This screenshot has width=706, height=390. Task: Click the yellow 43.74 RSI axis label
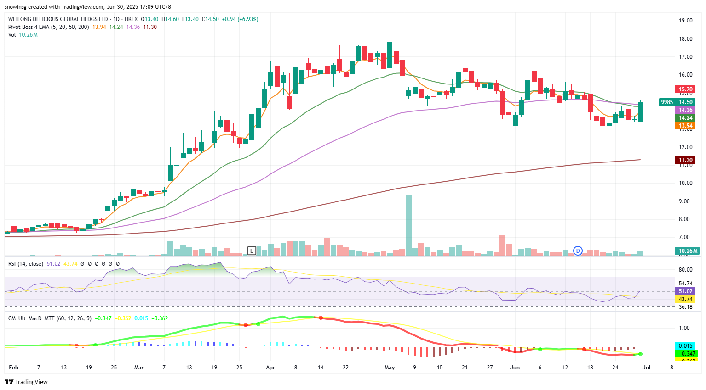[685, 299]
